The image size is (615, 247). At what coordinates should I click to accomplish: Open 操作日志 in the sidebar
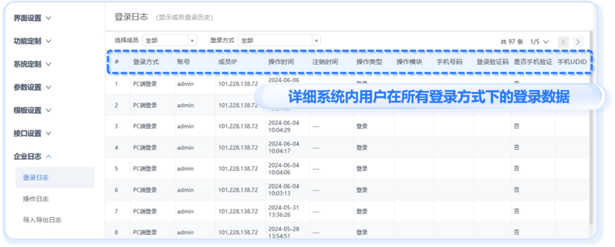tap(36, 199)
